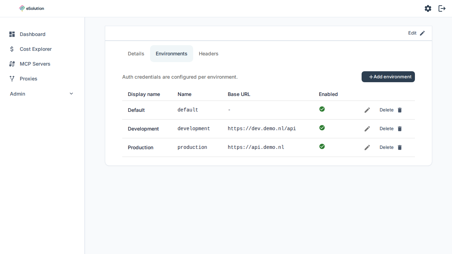Open the settings gear icon
Viewport: 452px width, 254px height.
point(428,8)
